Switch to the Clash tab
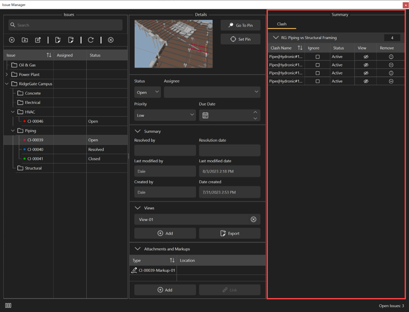Screen dimensions: 409x312 tap(282, 24)
